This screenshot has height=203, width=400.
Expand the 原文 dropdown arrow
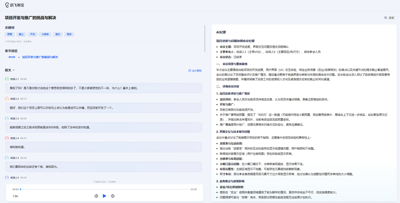(14, 70)
